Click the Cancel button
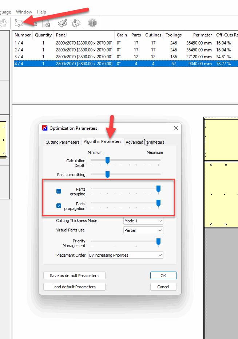238x339 pixels. pos(163,287)
